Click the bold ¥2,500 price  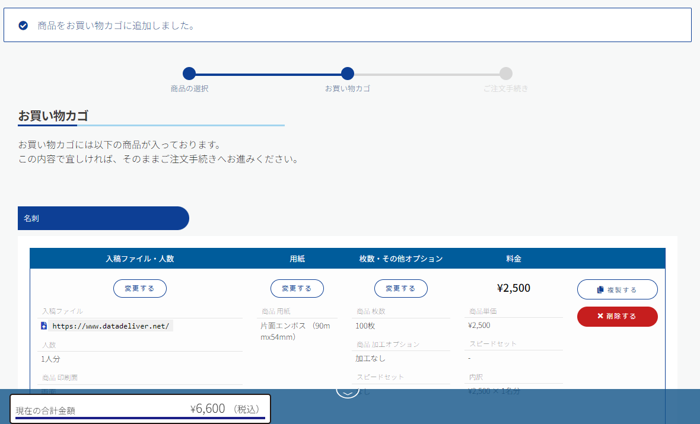(x=513, y=288)
